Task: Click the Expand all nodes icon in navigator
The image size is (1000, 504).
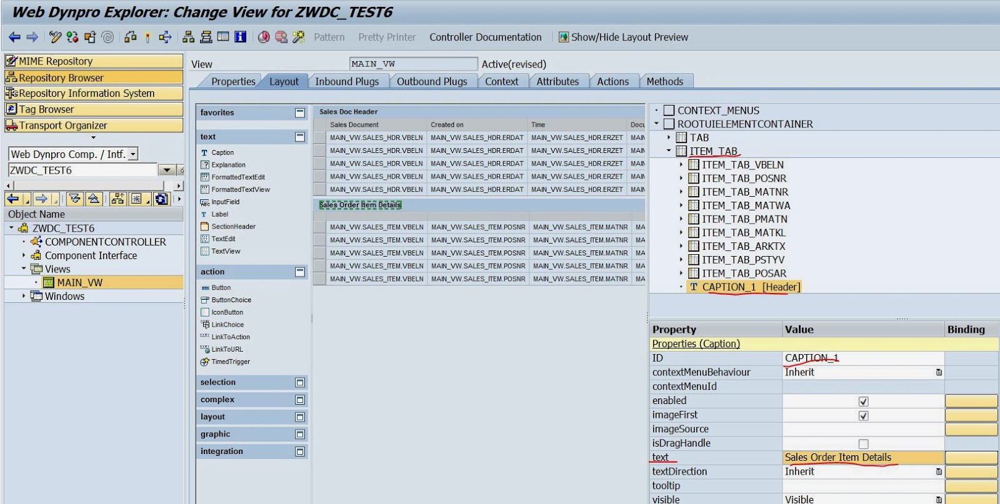Action: click(x=74, y=199)
